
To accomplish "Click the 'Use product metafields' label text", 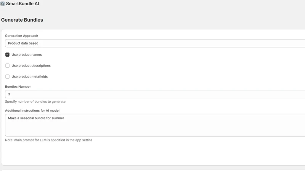I will (30, 77).
